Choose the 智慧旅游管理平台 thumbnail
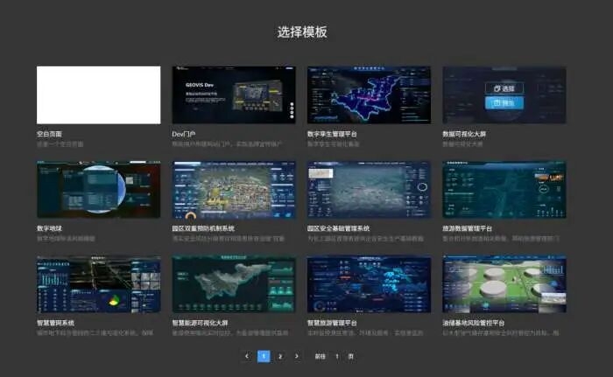This screenshot has height=377, width=613. coord(369,284)
